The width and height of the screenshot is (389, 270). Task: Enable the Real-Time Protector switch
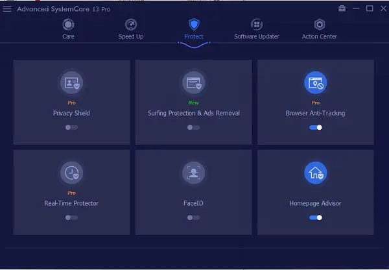[71, 217]
